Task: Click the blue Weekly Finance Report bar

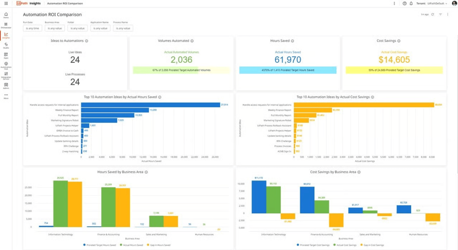Action: coord(115,110)
